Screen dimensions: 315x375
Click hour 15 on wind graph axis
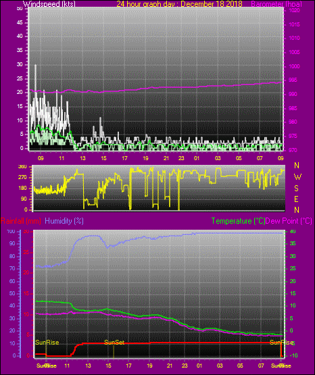click(x=103, y=158)
